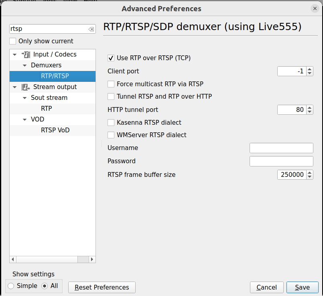
Task: Collapse the Input / Codecs tree node
Action: tap(15, 55)
